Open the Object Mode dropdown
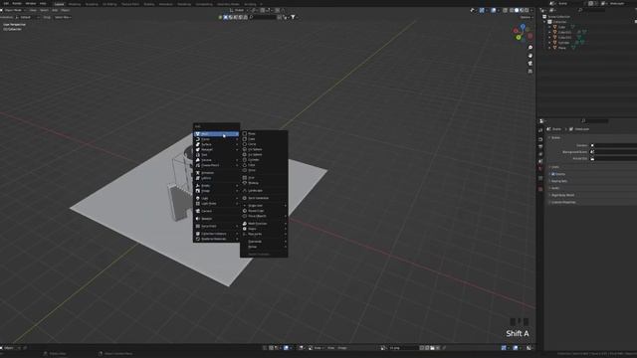This screenshot has width=637, height=358. point(14,10)
